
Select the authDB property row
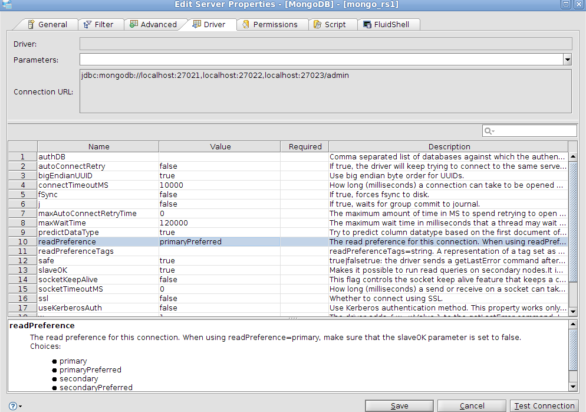click(x=288, y=157)
